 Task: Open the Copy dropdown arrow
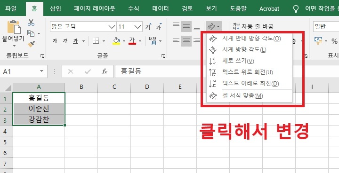[x=39, y=33]
